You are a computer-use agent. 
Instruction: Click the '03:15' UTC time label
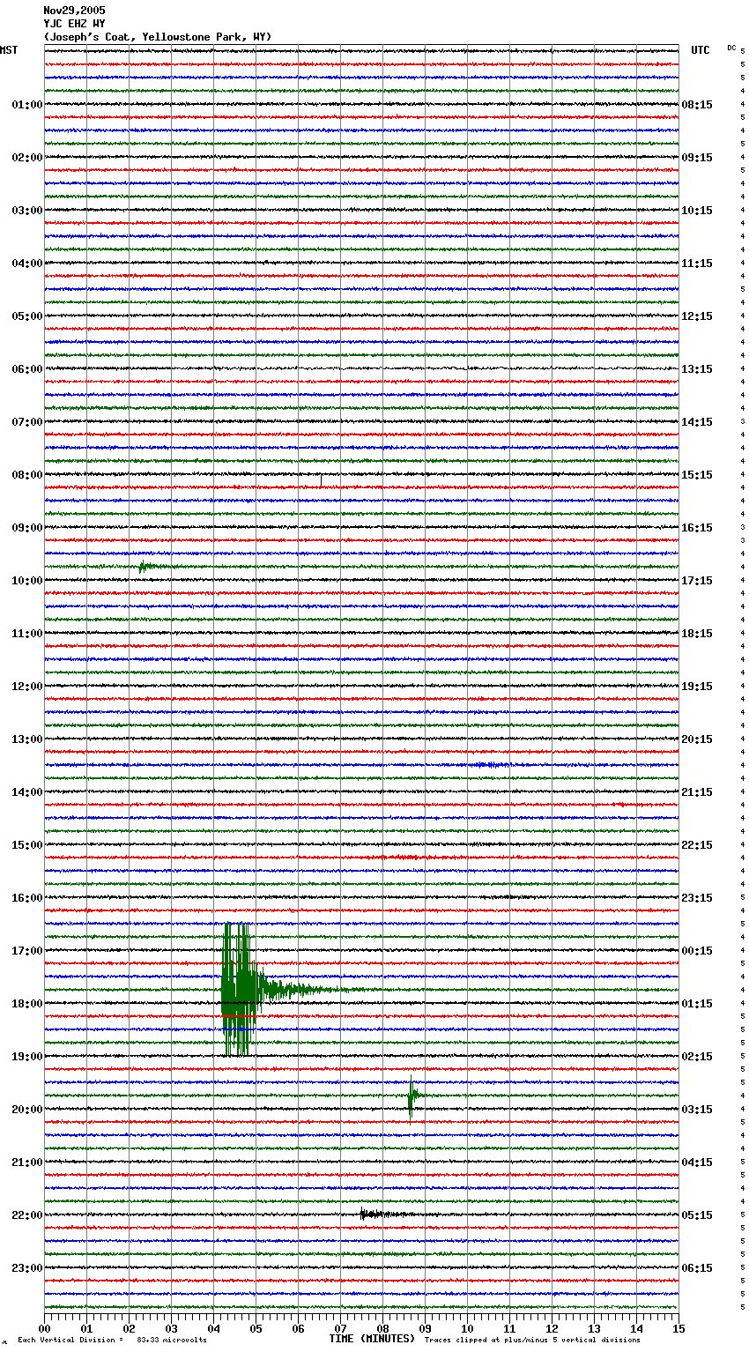coord(697,1110)
